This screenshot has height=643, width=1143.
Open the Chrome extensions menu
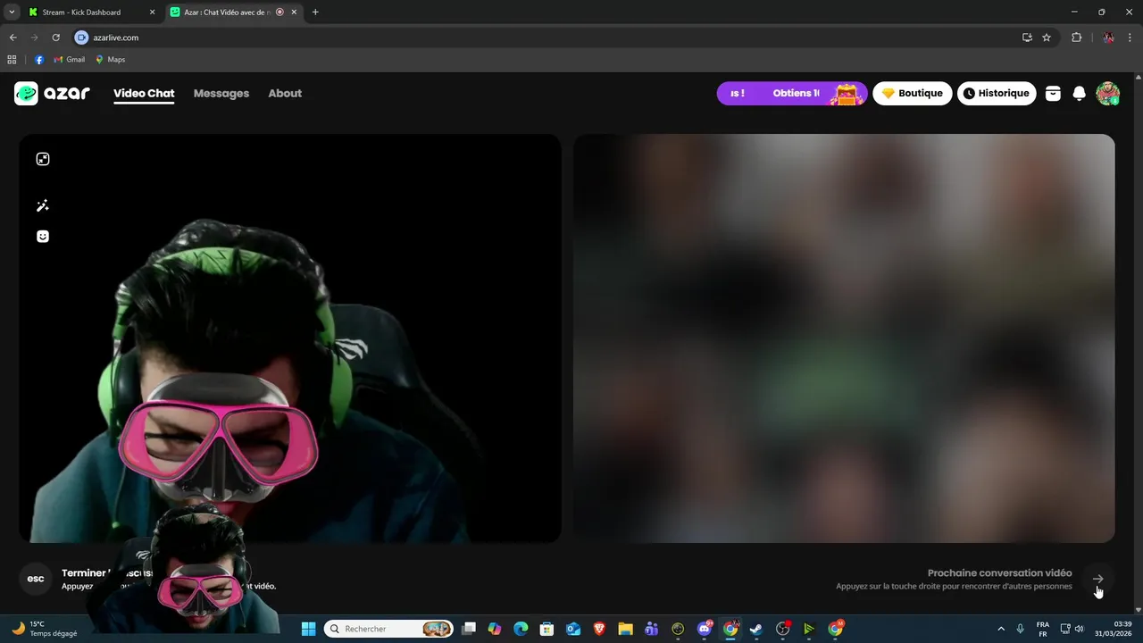(x=1076, y=38)
